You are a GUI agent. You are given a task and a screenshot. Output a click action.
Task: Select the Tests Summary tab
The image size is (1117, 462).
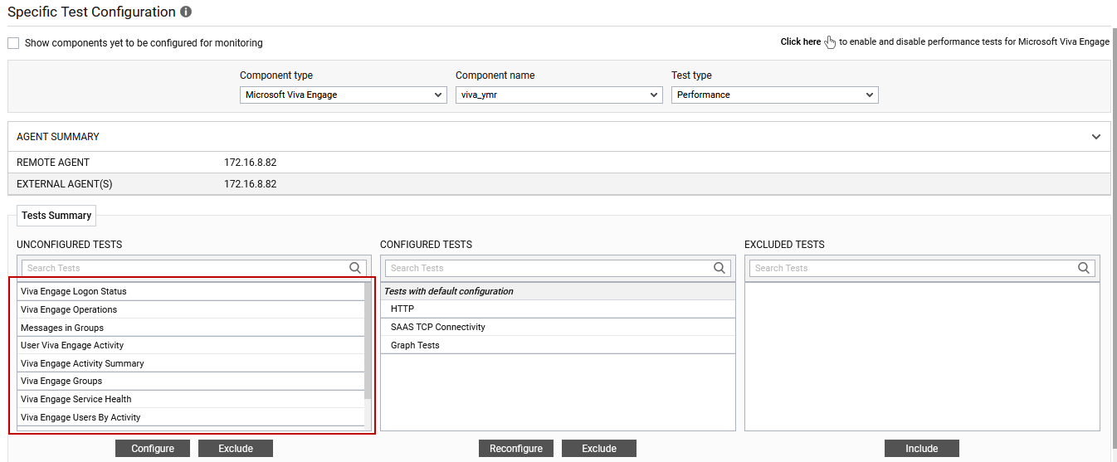(x=56, y=216)
